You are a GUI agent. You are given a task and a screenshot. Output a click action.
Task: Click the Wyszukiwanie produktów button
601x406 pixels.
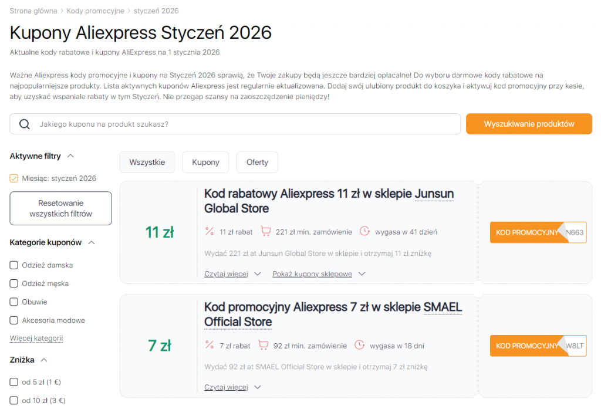click(529, 124)
